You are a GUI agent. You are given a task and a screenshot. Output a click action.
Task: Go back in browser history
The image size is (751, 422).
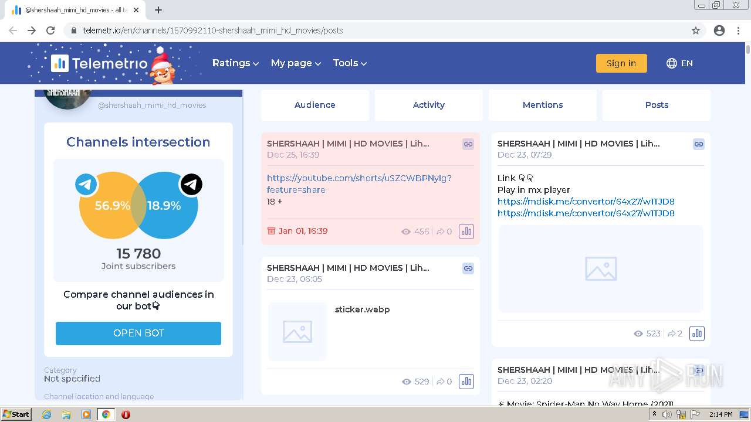coord(13,30)
